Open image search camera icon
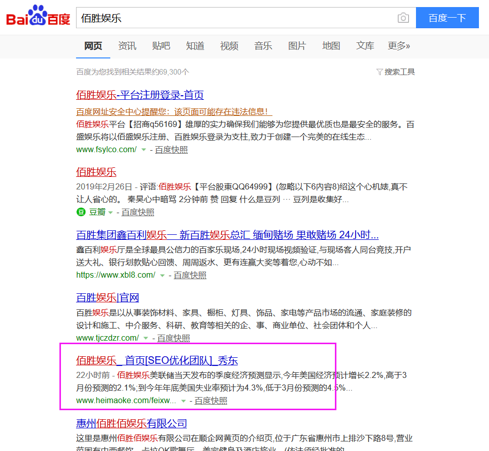Viewport: 489px width, 451px height. [x=403, y=18]
